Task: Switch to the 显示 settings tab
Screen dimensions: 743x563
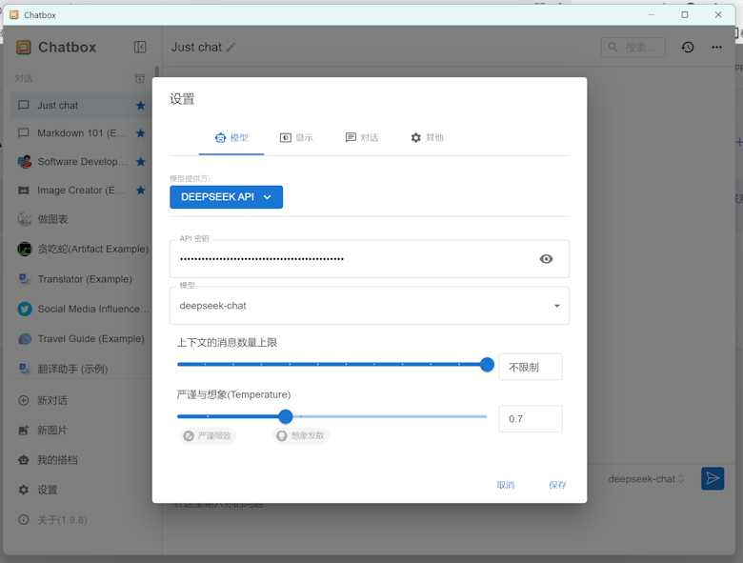Action: 296,138
